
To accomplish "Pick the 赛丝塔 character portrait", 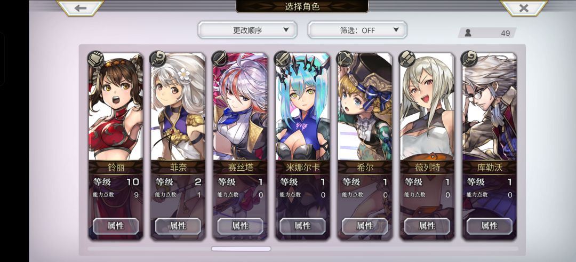I will [240, 107].
